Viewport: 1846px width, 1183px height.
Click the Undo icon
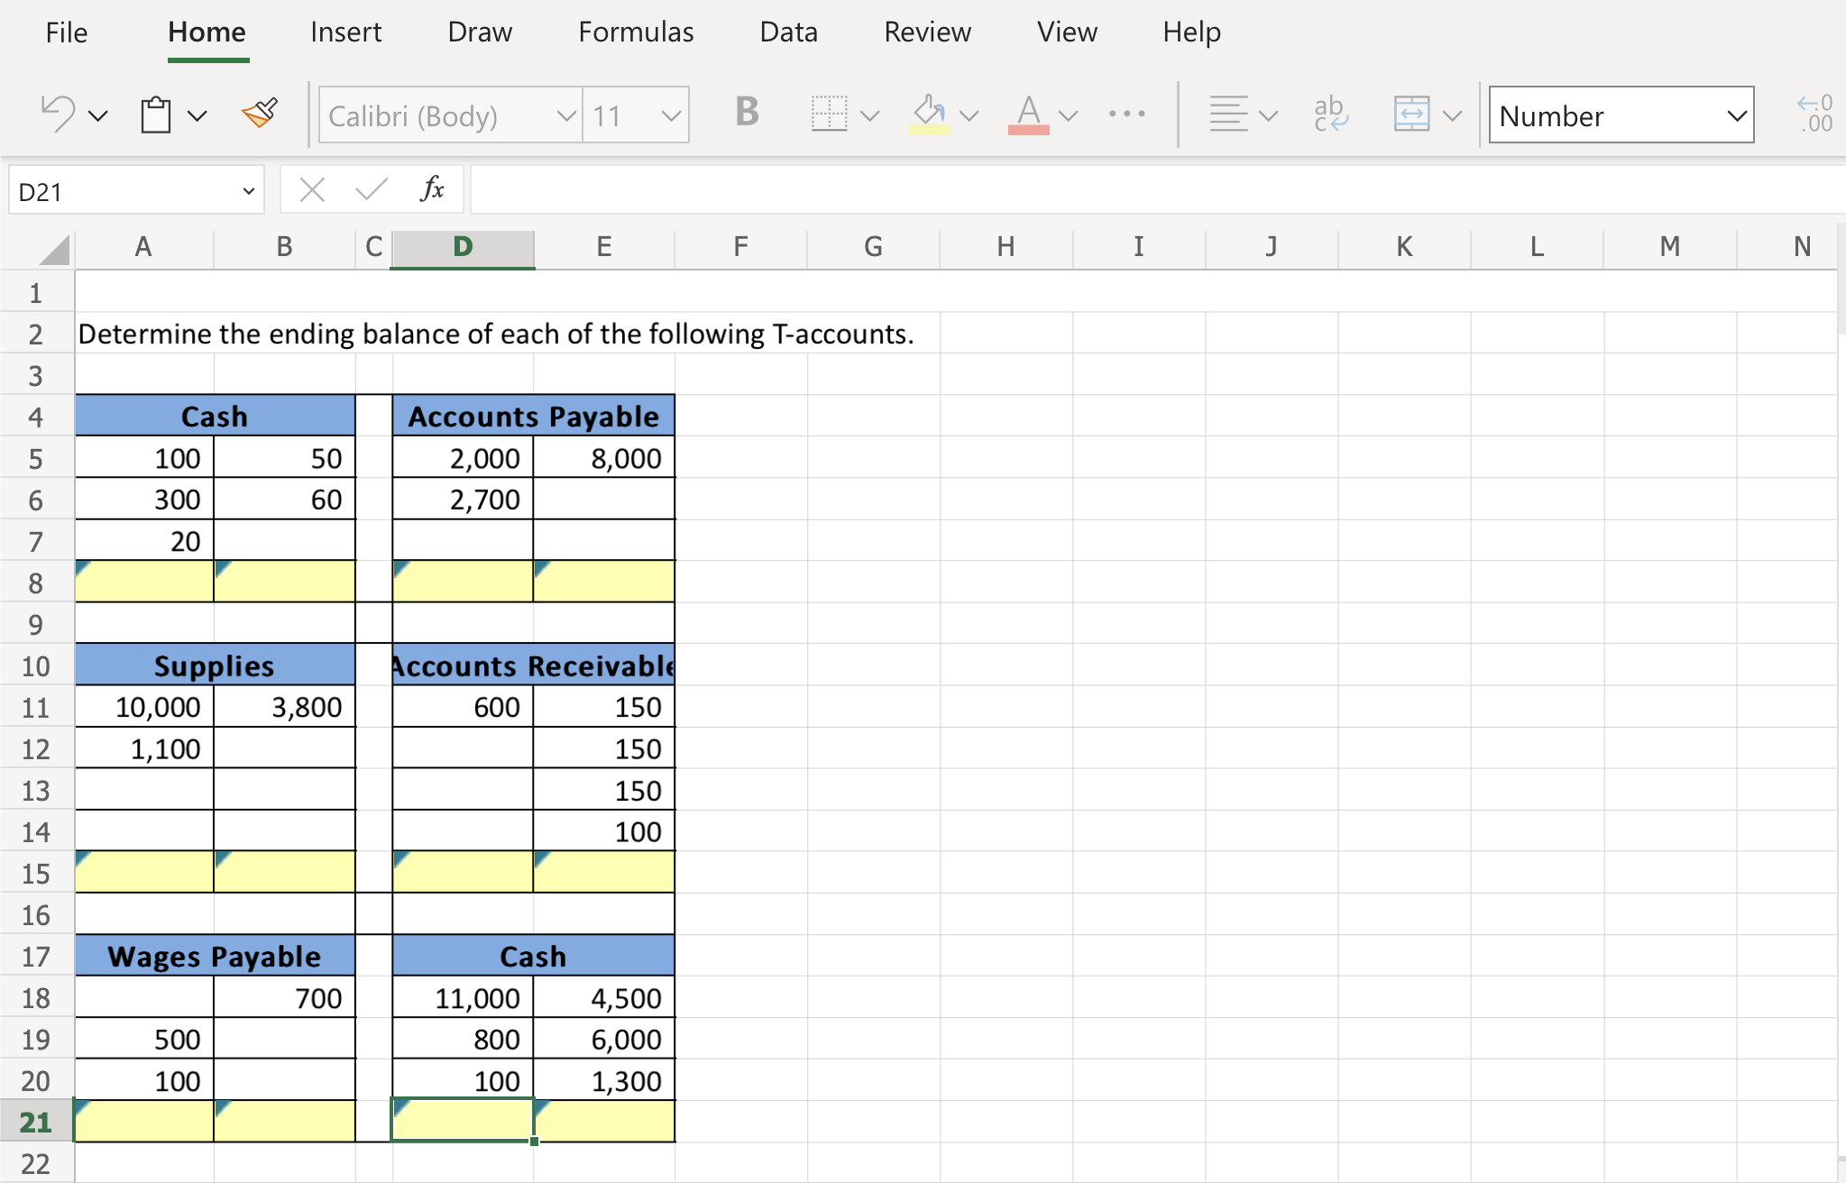tap(56, 113)
